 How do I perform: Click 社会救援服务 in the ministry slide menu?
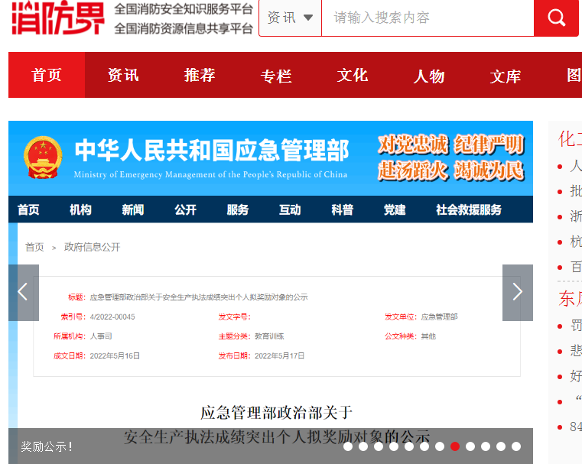(x=469, y=210)
